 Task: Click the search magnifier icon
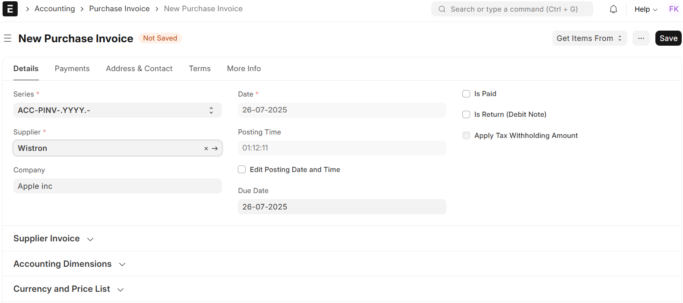coord(442,9)
